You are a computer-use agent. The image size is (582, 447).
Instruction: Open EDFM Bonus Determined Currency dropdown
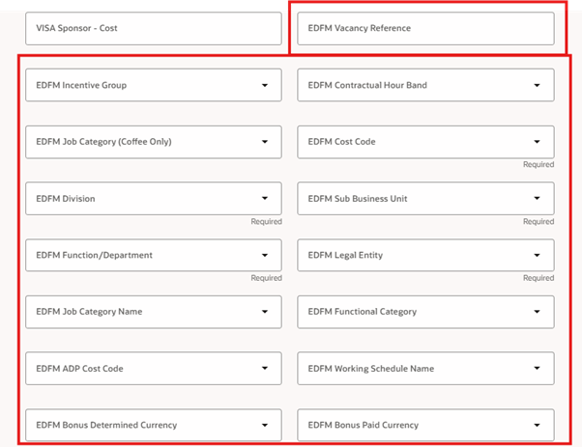tap(153, 425)
